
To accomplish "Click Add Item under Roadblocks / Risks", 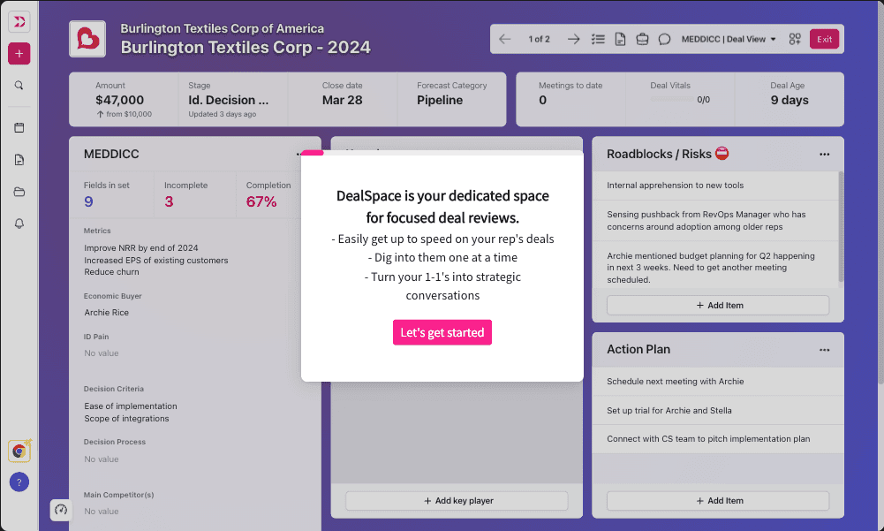I will tap(717, 305).
